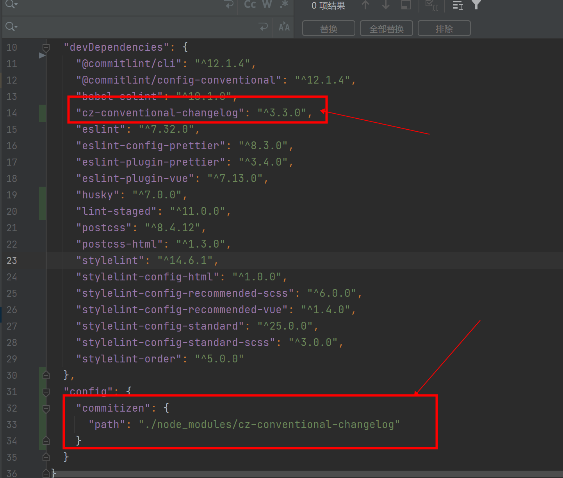Open the search filter funnel icon
The image size is (563, 478).
[x=476, y=5]
